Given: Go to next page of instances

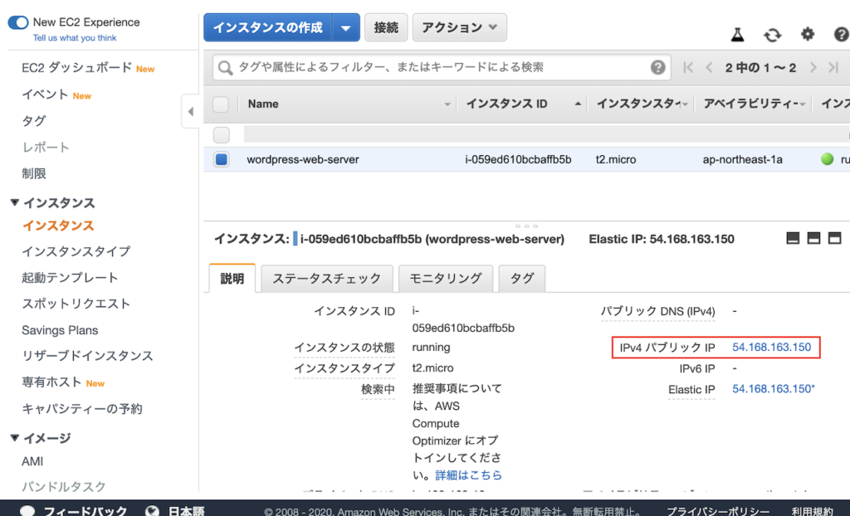Looking at the screenshot, I should (813, 68).
